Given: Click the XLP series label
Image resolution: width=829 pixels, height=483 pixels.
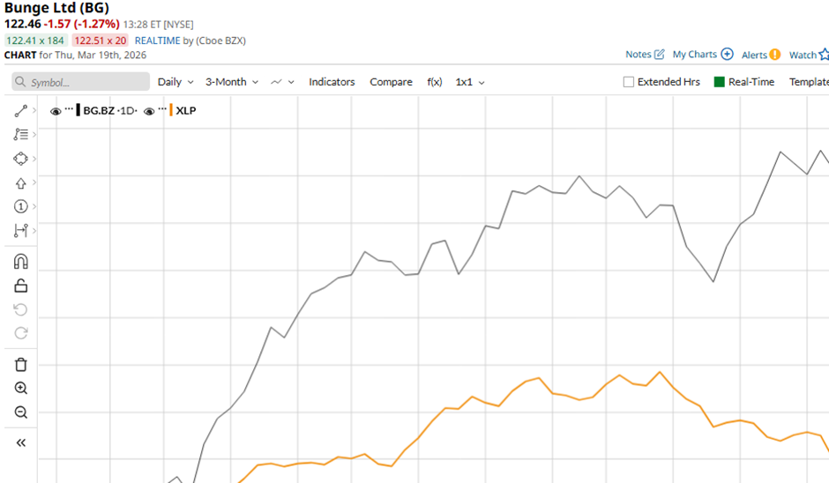Looking at the screenshot, I should (185, 110).
